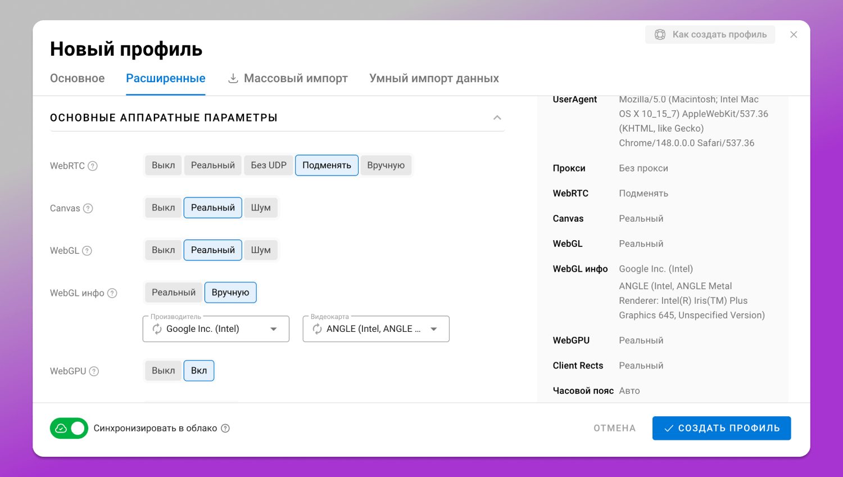The image size is (843, 477).
Task: Set WebGPU to Выкл
Action: click(164, 371)
